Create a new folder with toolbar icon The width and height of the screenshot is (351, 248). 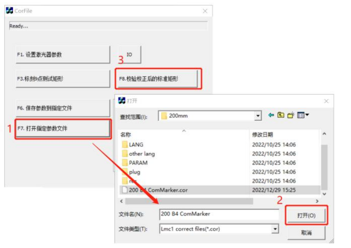coord(290,115)
